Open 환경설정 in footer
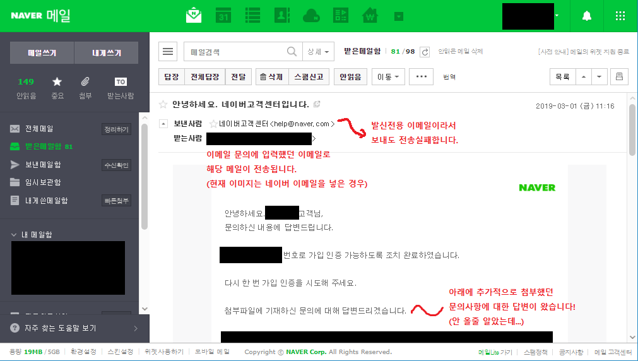Viewport: 638px width, 361px height. 83,352
